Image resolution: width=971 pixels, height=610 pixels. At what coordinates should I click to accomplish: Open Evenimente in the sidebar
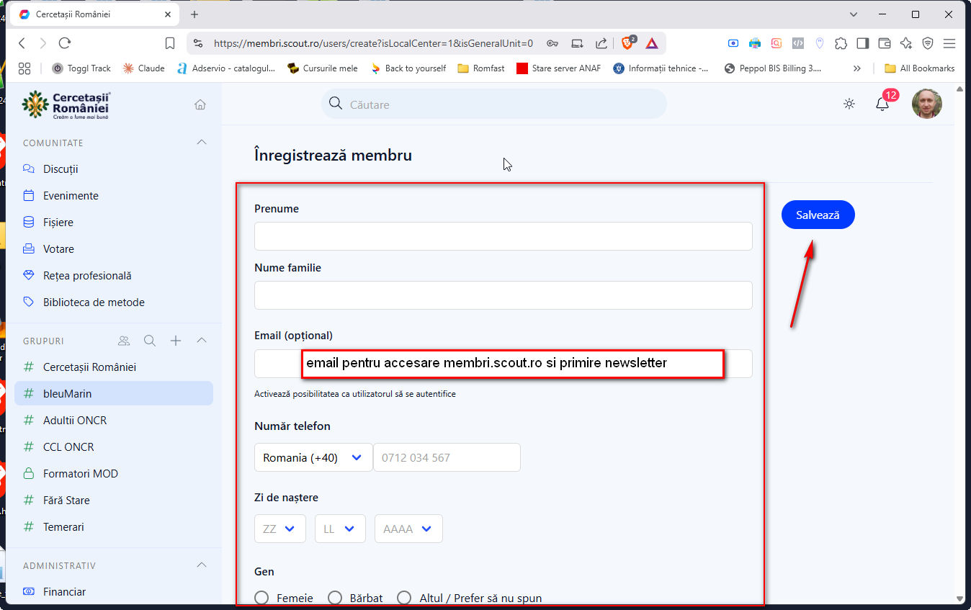pyautogui.click(x=71, y=196)
